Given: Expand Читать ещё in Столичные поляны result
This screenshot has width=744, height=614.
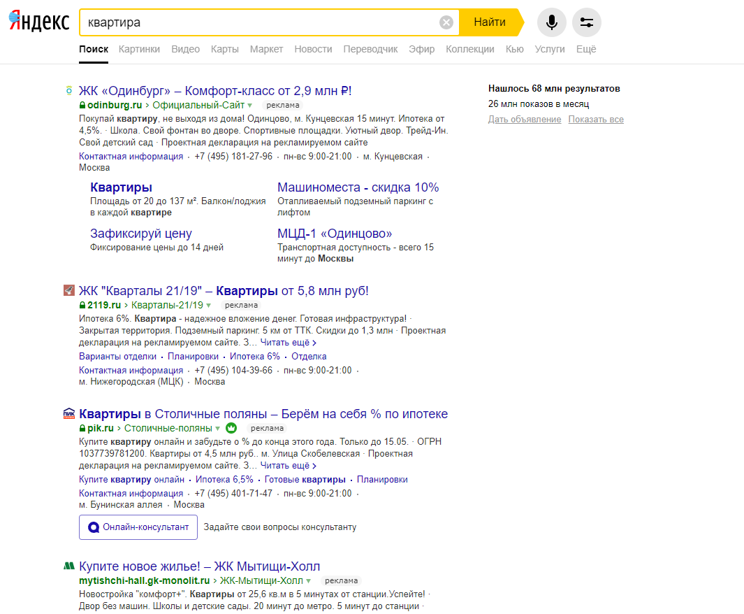Looking at the screenshot, I should click(288, 465).
